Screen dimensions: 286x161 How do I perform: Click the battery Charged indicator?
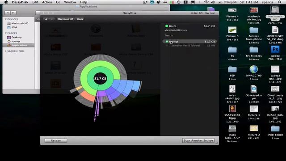227,2
